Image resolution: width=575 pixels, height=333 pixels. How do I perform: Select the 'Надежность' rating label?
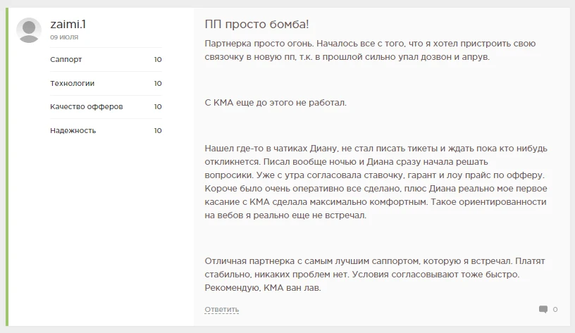pos(73,130)
